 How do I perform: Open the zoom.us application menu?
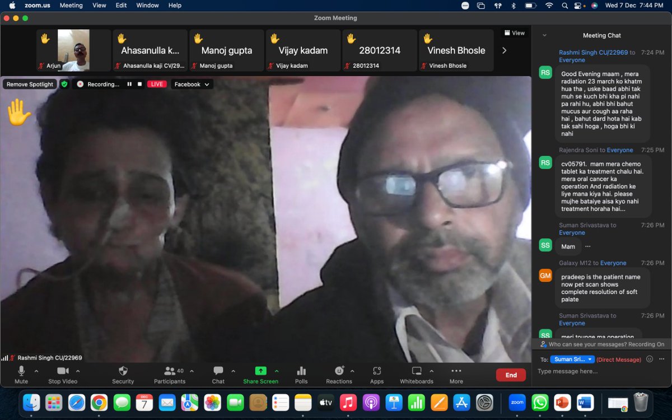(x=36, y=5)
